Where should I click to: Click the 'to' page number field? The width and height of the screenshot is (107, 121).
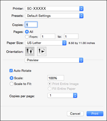pos(71,36)
